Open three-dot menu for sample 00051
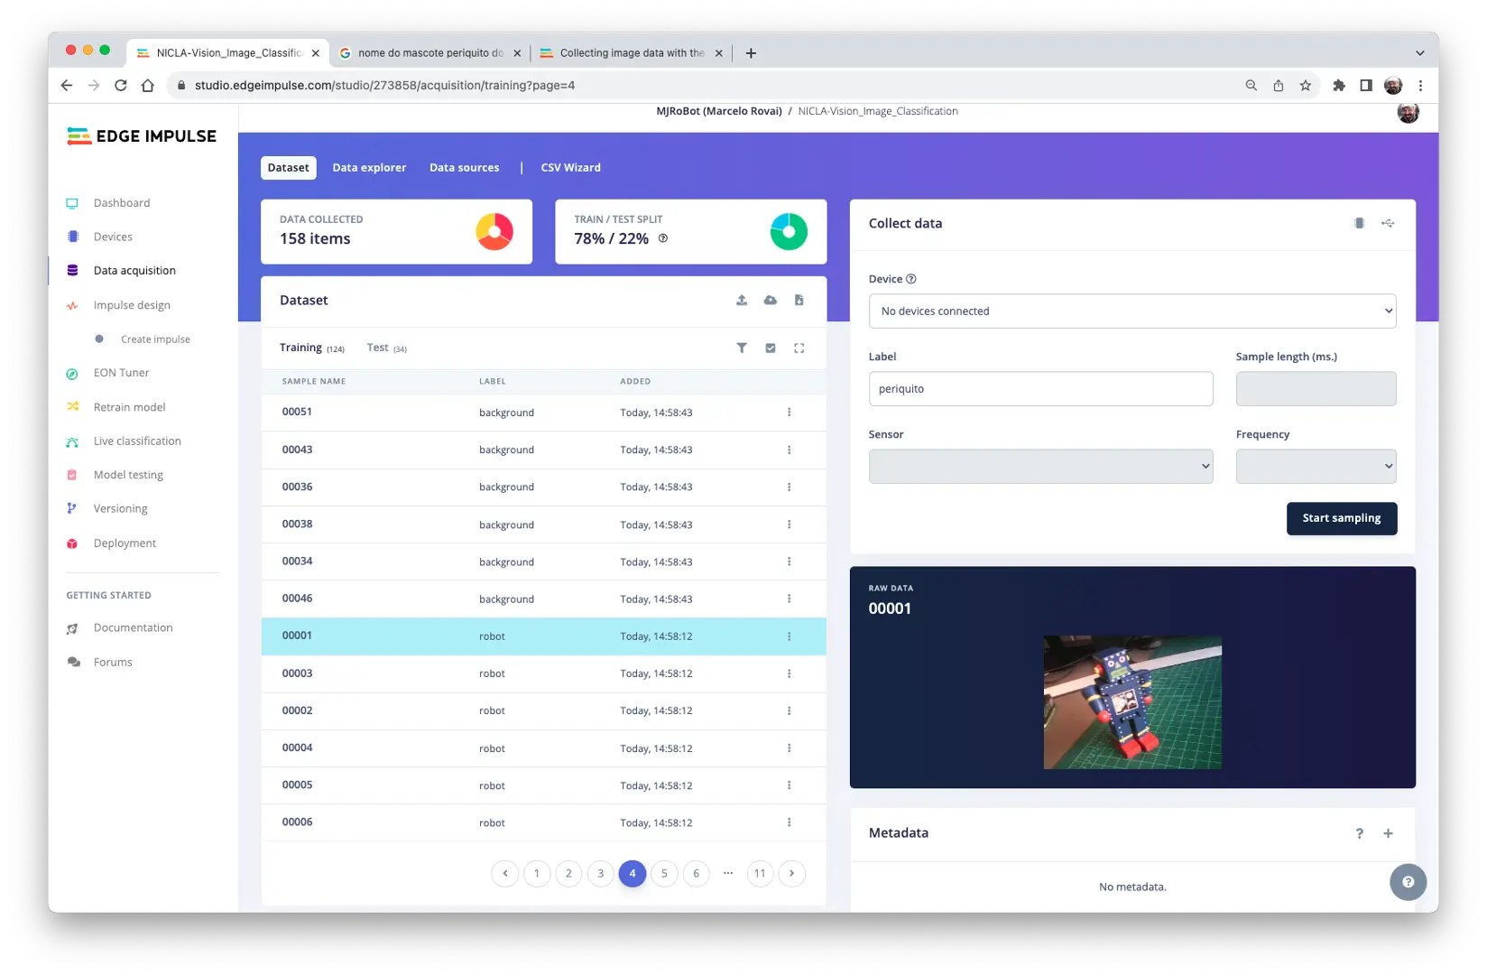 coord(789,413)
